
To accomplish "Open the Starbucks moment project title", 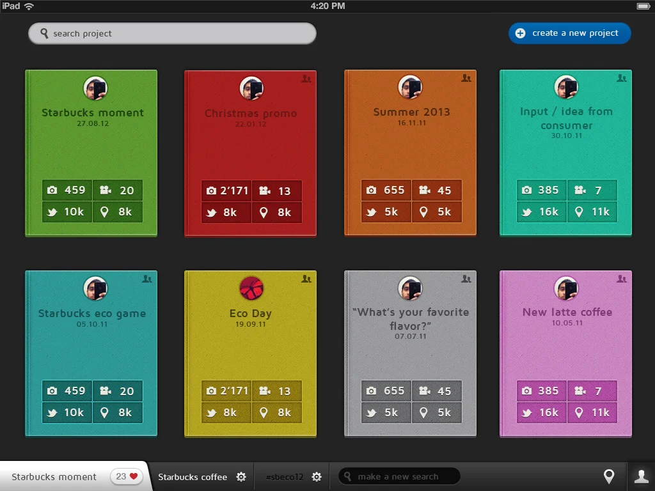I will pyautogui.click(x=93, y=113).
